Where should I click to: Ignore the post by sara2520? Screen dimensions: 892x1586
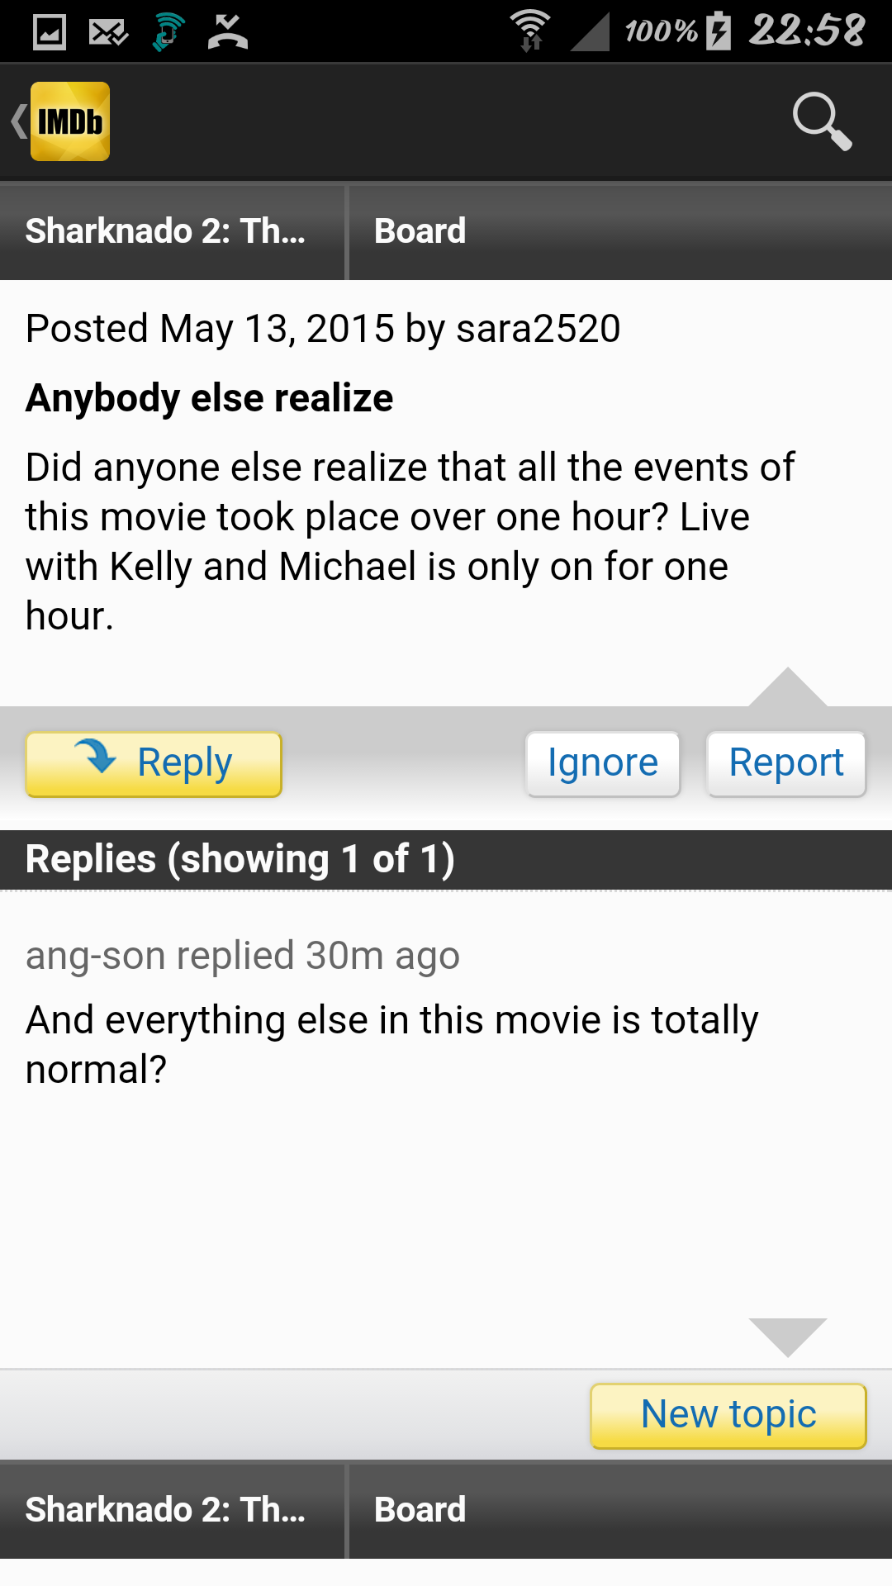[603, 764]
